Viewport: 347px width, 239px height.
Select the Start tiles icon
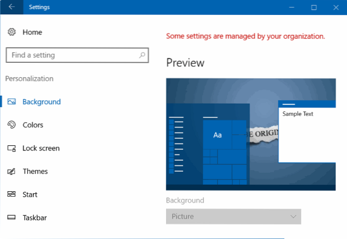point(11,195)
